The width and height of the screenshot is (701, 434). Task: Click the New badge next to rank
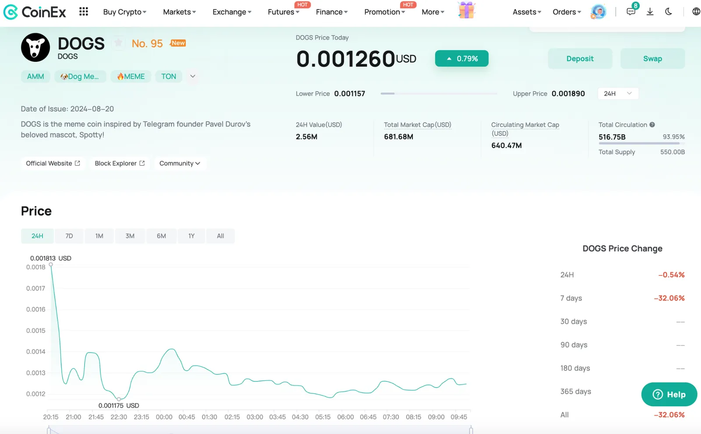point(178,43)
